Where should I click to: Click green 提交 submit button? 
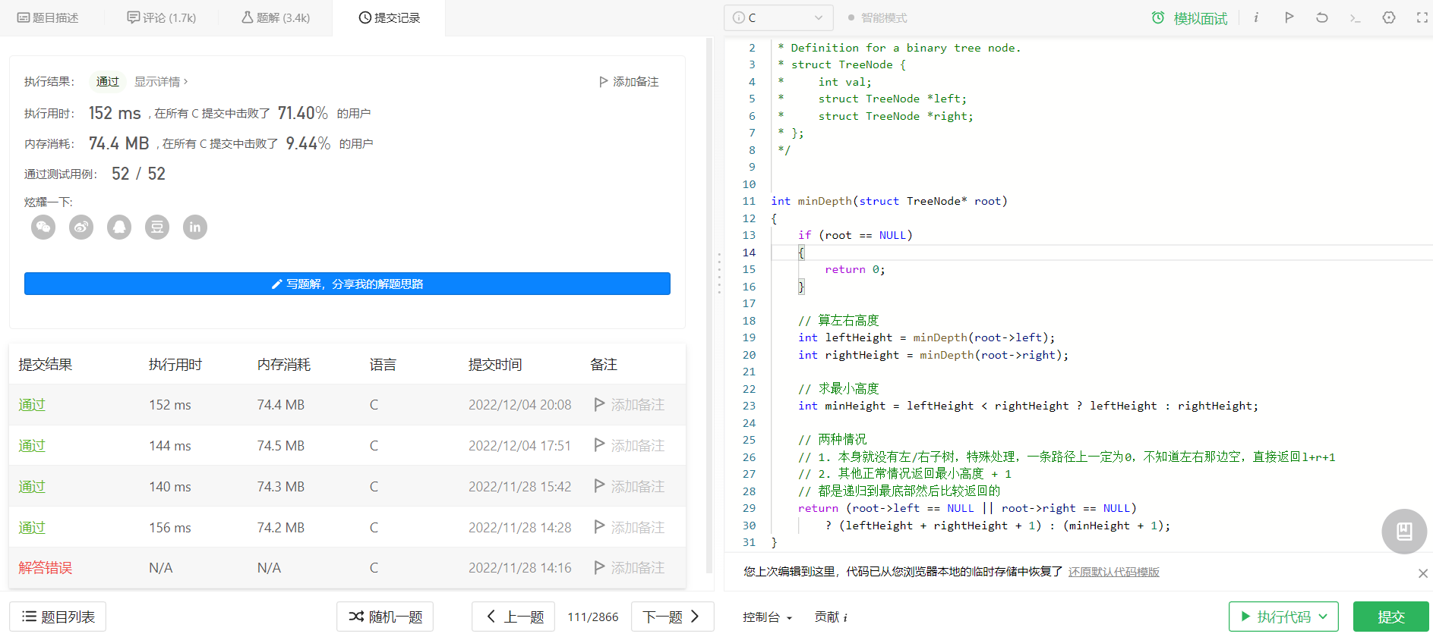pos(1391,617)
